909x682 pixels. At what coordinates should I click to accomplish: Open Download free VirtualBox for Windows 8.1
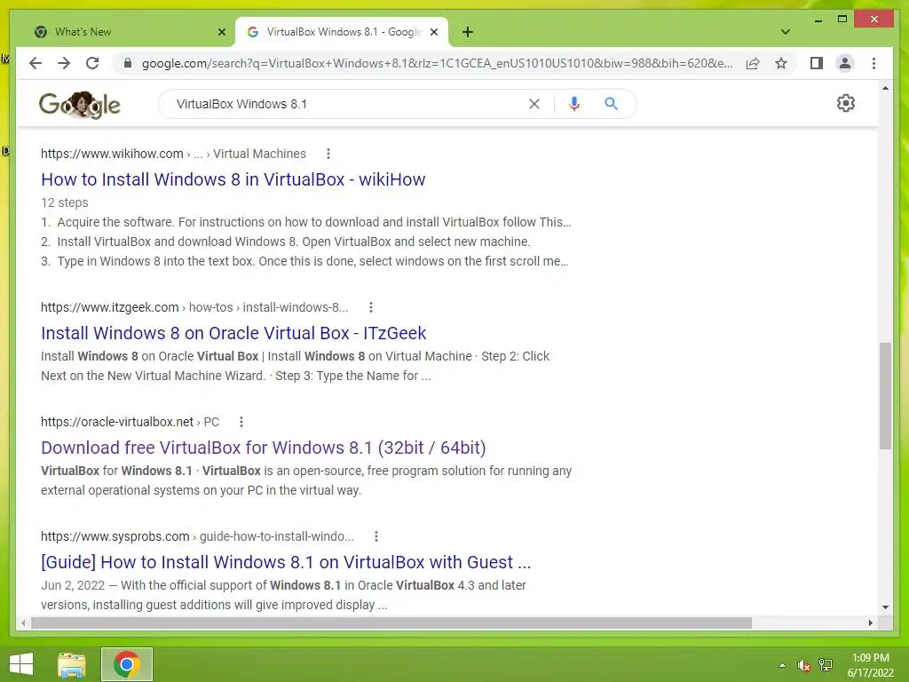tap(263, 448)
